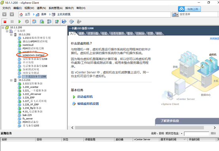Viewport: 219px width, 151px height.
Task: Open the 帮助(H) menu
Action: click(x=81, y=8)
